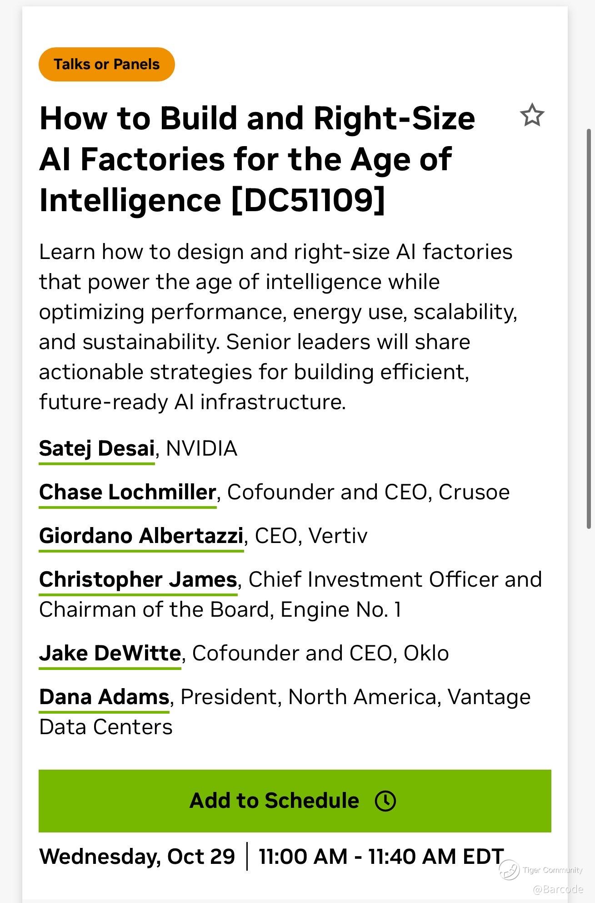Click the 11:00 AM - 11:40 AM EDT time
Viewport: 595px width, 903px height.
pyautogui.click(x=381, y=856)
